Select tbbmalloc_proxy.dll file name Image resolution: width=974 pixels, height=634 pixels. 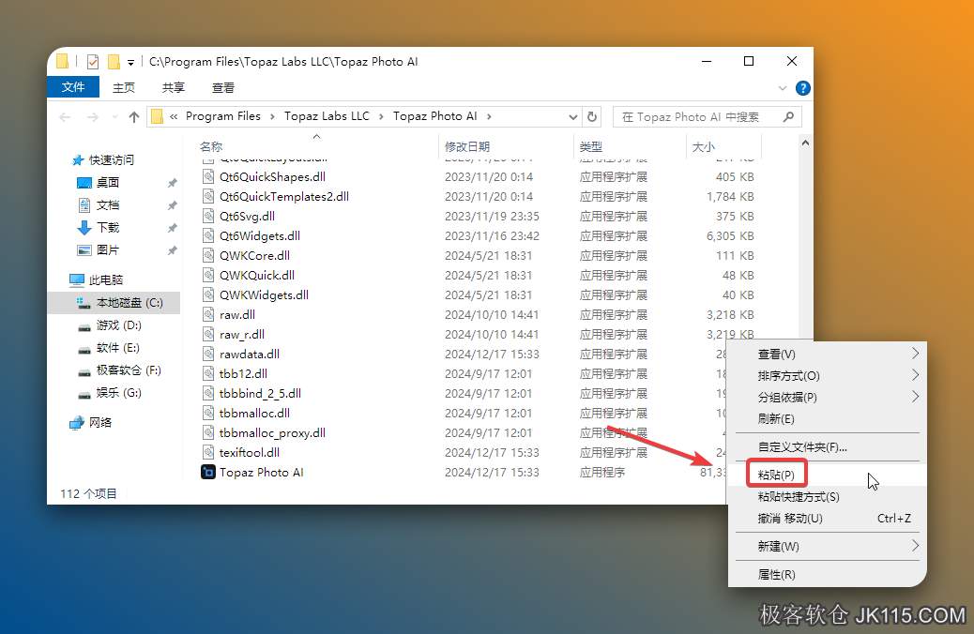point(272,433)
